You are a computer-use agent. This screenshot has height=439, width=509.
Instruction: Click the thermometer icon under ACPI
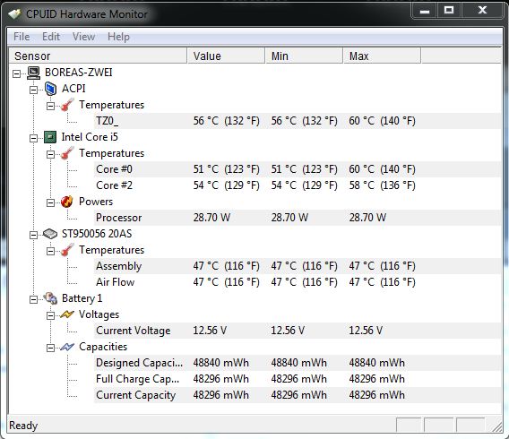(67, 105)
